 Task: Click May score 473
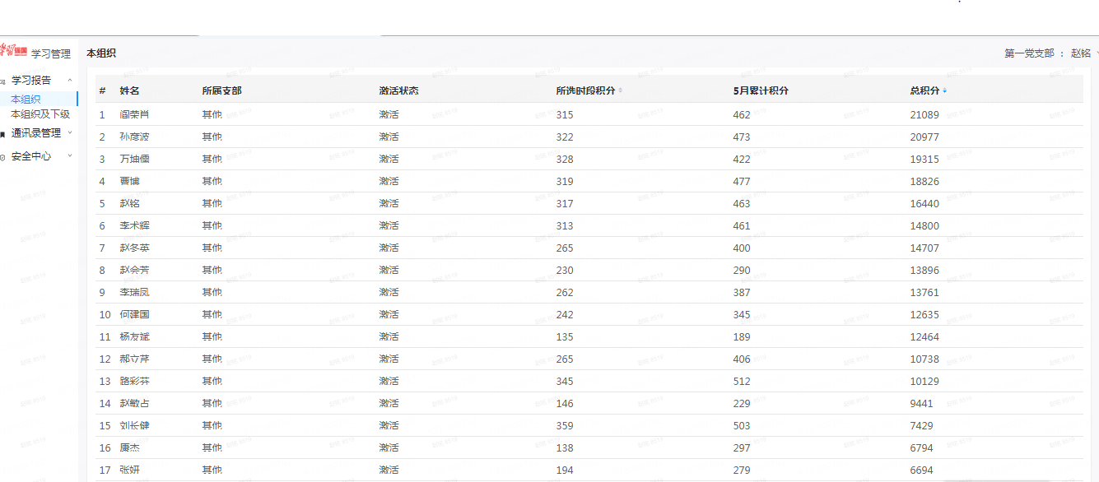pyautogui.click(x=742, y=137)
